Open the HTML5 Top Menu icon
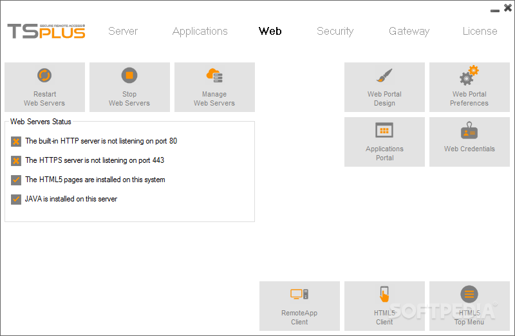 469,294
